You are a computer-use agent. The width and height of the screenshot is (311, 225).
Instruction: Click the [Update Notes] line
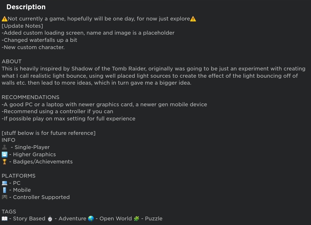22,26
